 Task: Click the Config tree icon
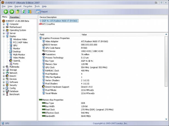point(7,88)
